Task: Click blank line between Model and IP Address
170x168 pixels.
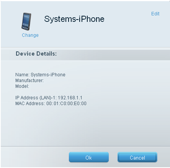Action: 51,92
